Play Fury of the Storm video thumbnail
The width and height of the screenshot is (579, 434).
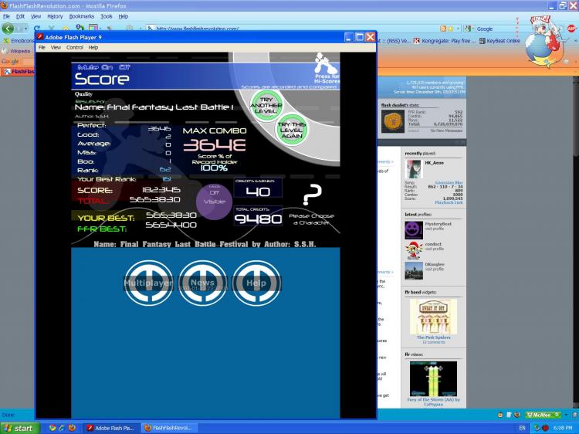(x=433, y=378)
